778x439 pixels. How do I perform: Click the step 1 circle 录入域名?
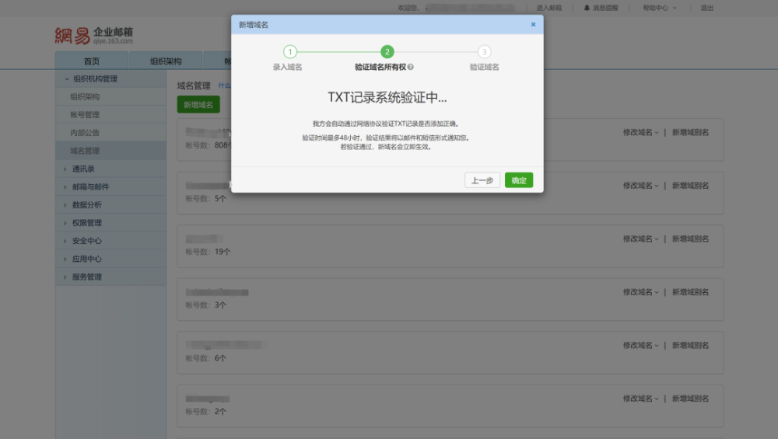pyautogui.click(x=289, y=51)
